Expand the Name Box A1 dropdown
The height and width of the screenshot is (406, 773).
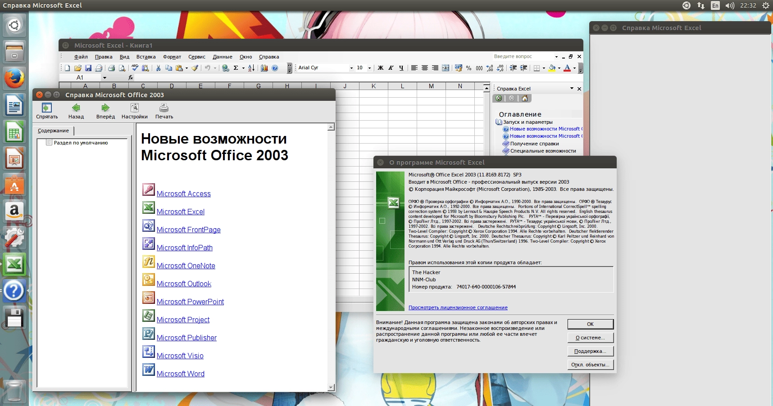click(x=105, y=77)
